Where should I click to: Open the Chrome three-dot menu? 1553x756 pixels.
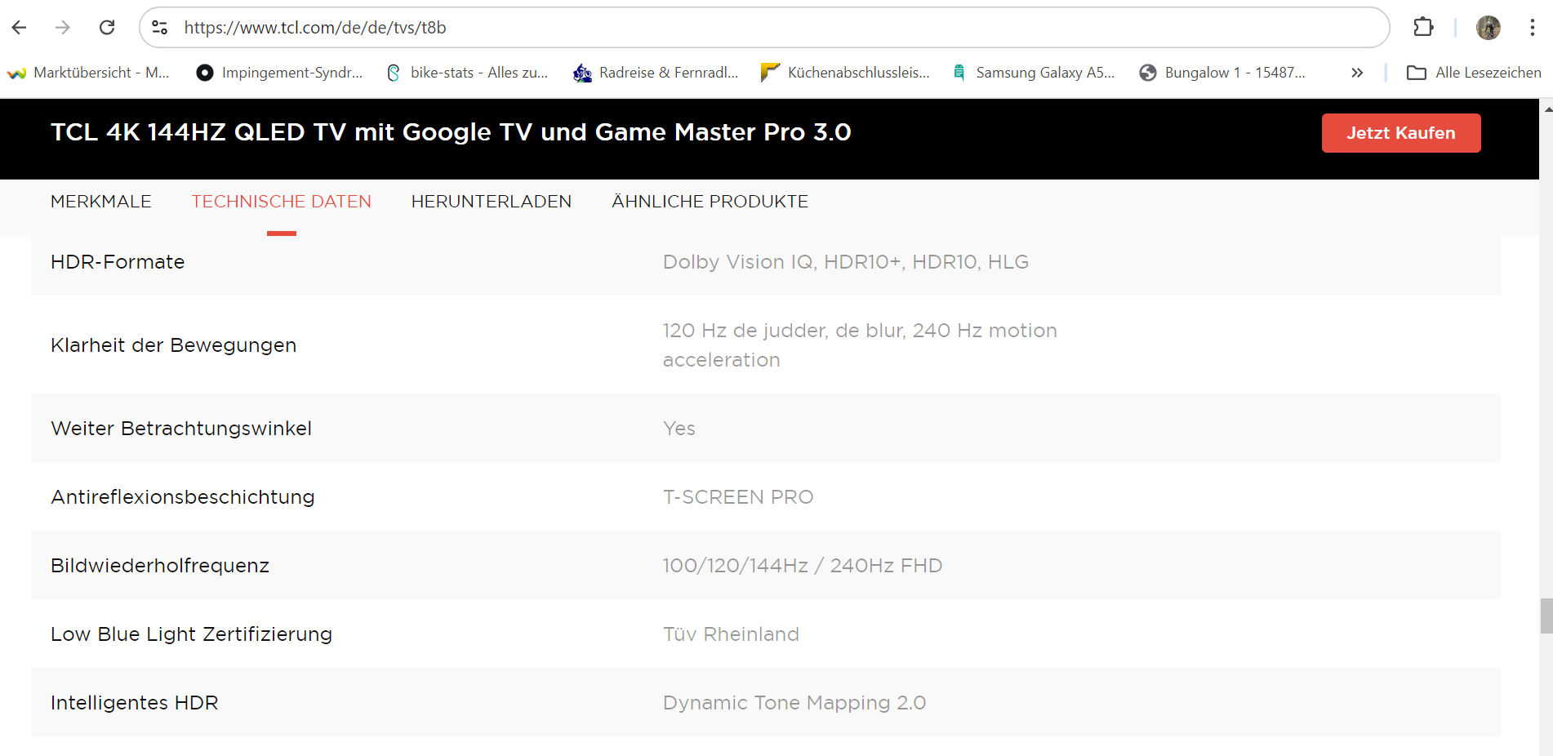click(x=1533, y=28)
